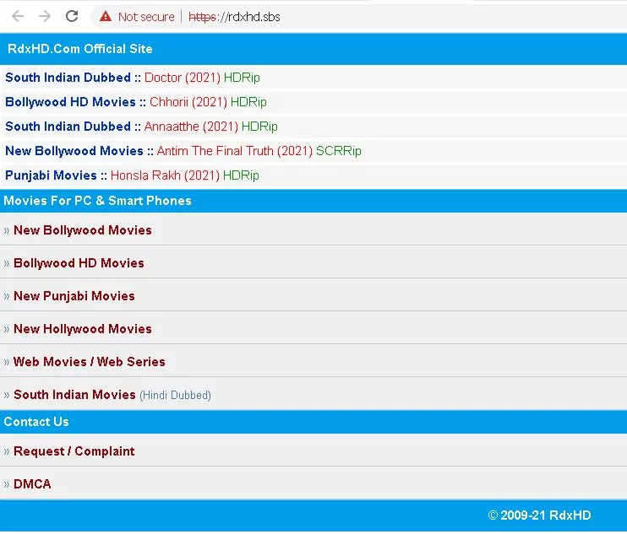627x534 pixels.
Task: Select the rdxhd.sbs URL in address bar
Action: [234, 17]
